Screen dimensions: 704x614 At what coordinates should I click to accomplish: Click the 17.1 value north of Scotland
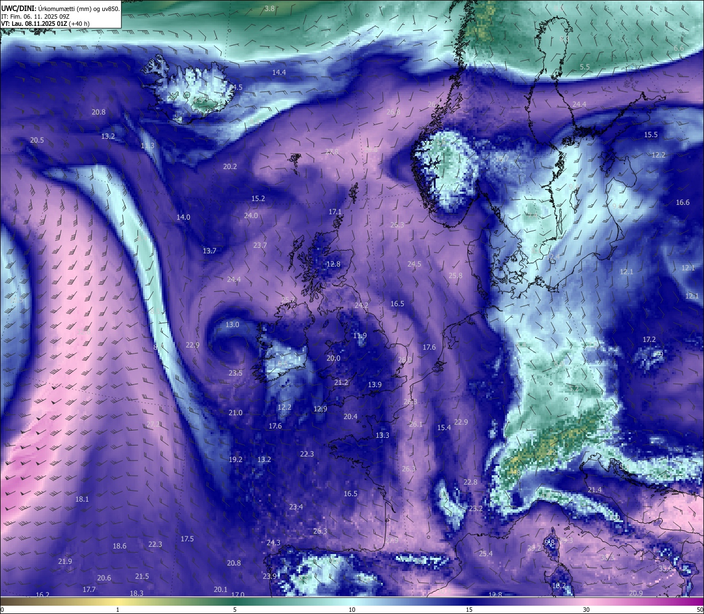click(335, 212)
